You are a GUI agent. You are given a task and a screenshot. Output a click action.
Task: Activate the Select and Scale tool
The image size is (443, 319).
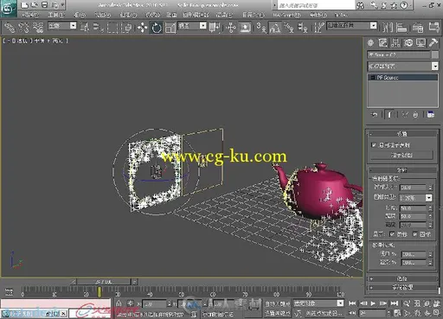170,28
